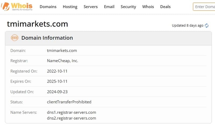Click the orange www globe icon

point(15,38)
